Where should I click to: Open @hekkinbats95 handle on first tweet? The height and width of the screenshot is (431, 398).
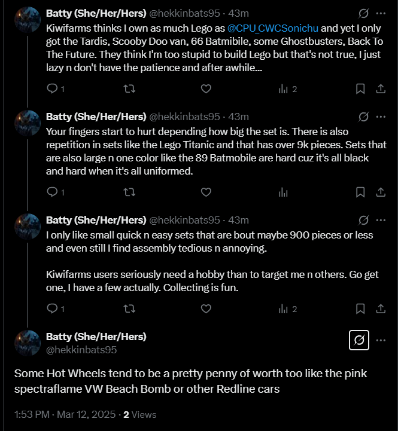(185, 13)
